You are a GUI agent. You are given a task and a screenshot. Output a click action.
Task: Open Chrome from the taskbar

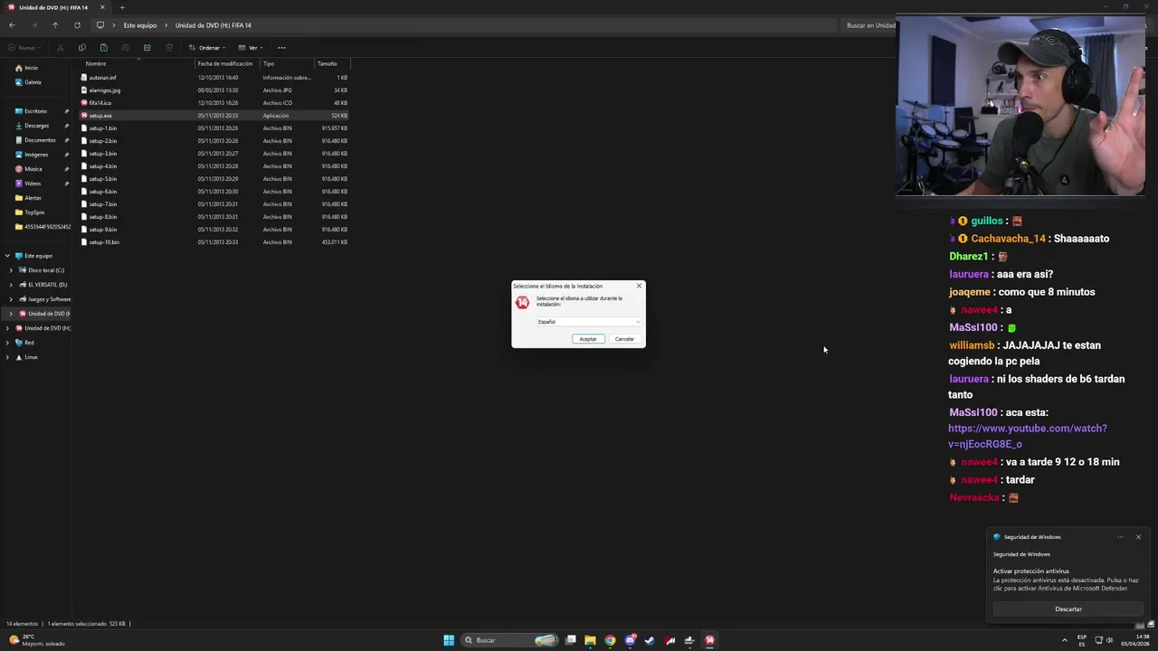tap(610, 640)
